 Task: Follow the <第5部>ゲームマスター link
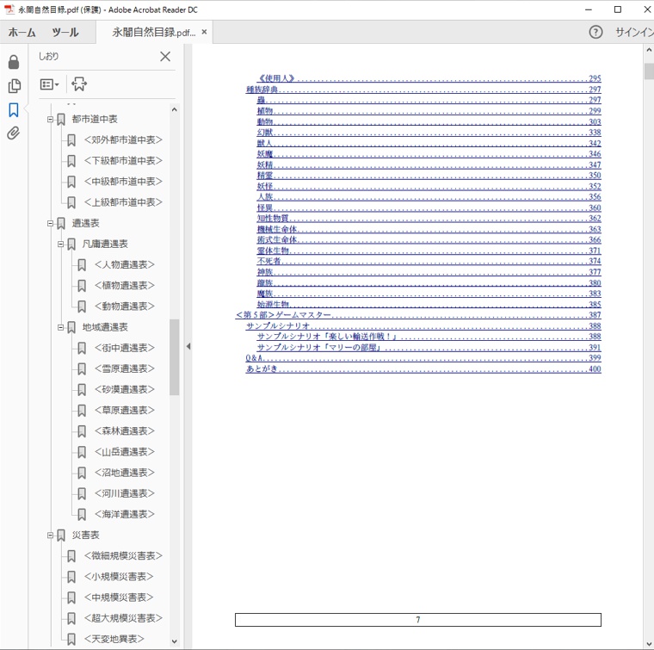coord(418,315)
